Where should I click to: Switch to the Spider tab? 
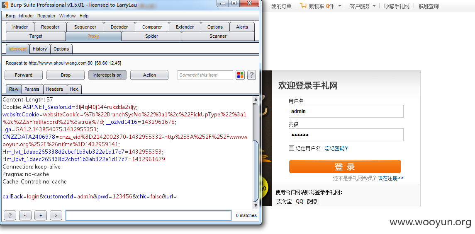(x=152, y=36)
